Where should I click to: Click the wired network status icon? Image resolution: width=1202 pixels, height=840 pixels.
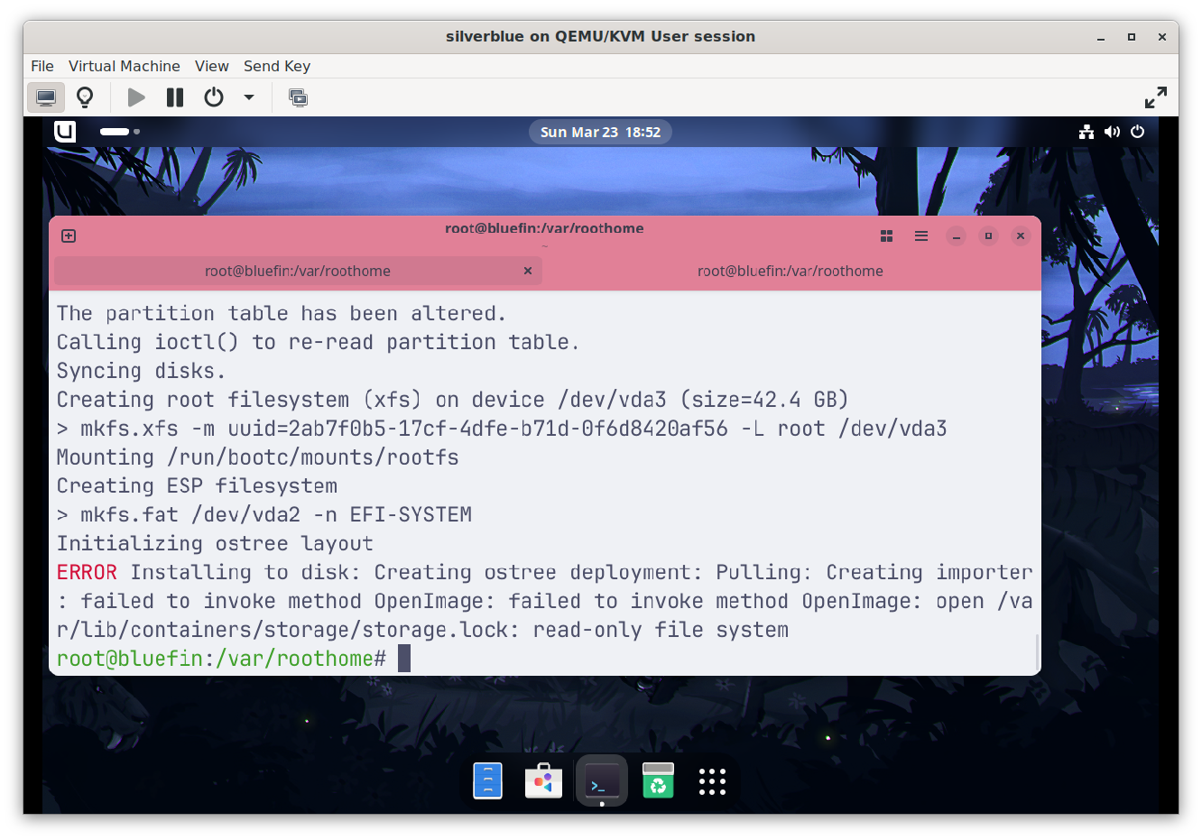[1086, 132]
